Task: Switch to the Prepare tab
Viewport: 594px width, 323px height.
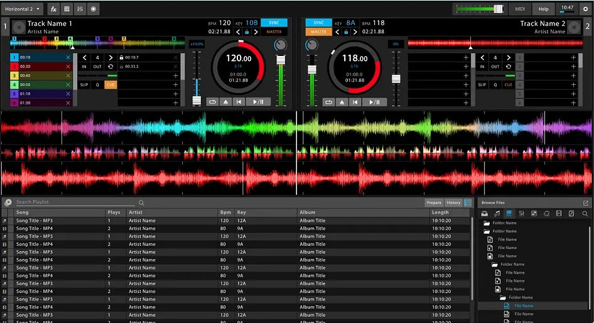Action: [x=434, y=202]
